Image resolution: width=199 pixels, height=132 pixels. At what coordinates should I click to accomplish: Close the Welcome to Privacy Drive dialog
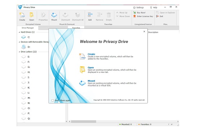pyautogui.click(x=144, y=32)
